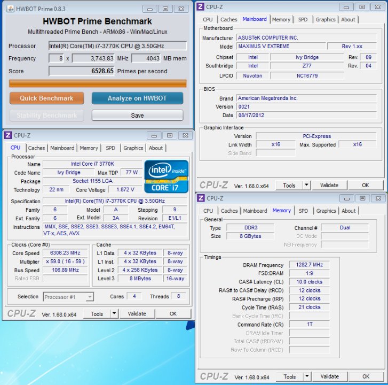Click the disabled Stability Benchmark button
The image size is (388, 385).
[47, 115]
